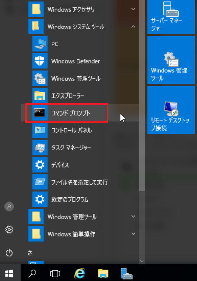This screenshot has height=281, width=197.
Task: Open the 既定のプログラム gear icon
Action: pos(40,199)
